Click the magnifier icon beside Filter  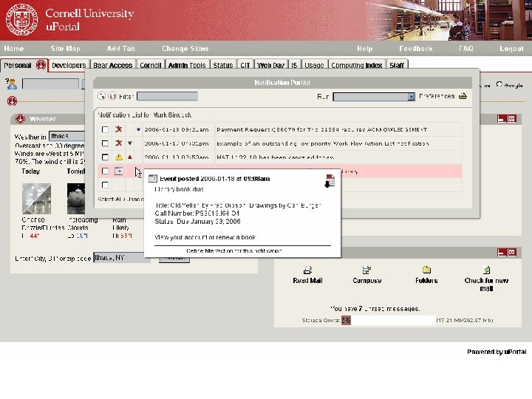(101, 96)
